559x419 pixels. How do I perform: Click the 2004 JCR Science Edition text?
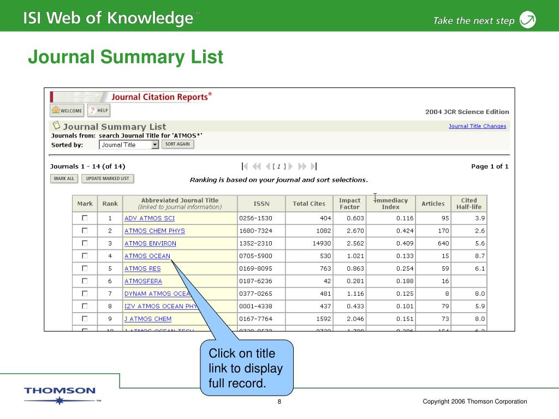click(x=467, y=112)
